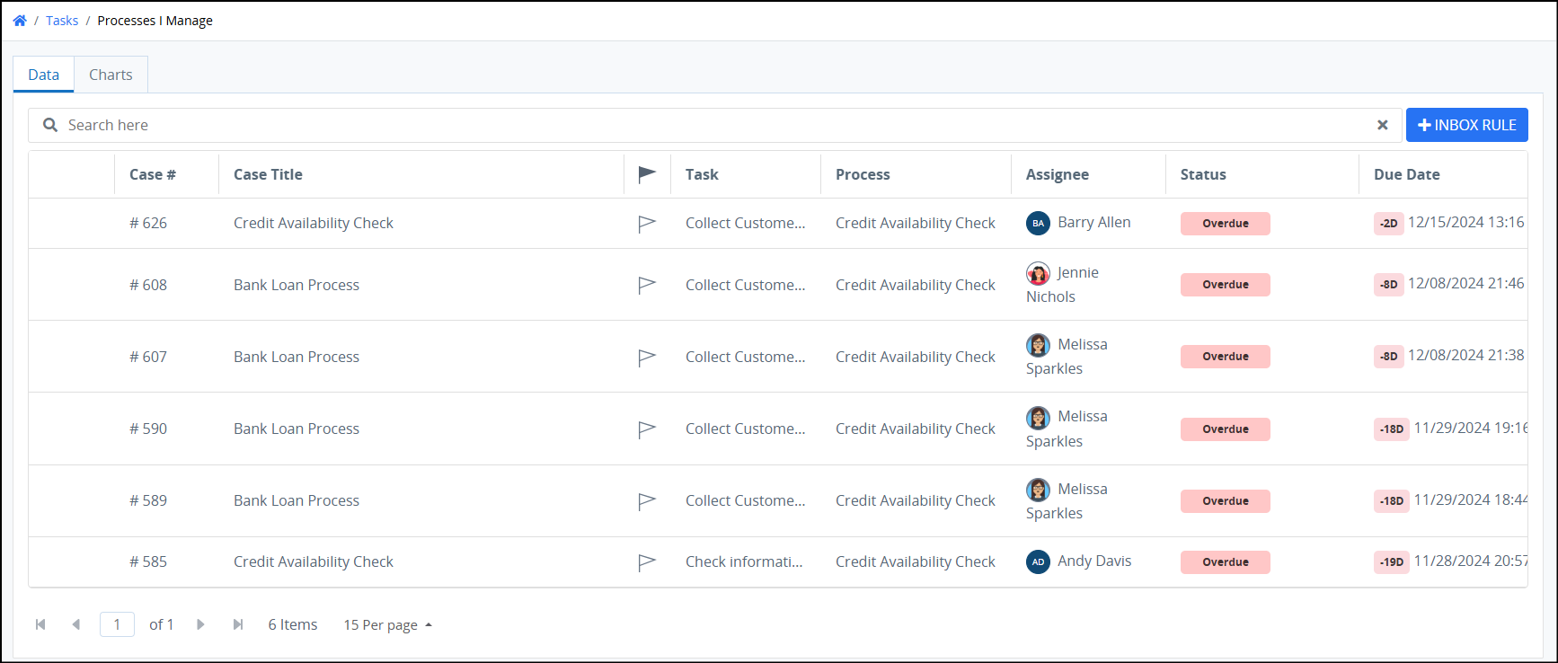The height and width of the screenshot is (663, 1558).
Task: Jump to the first page
Action: [x=40, y=624]
